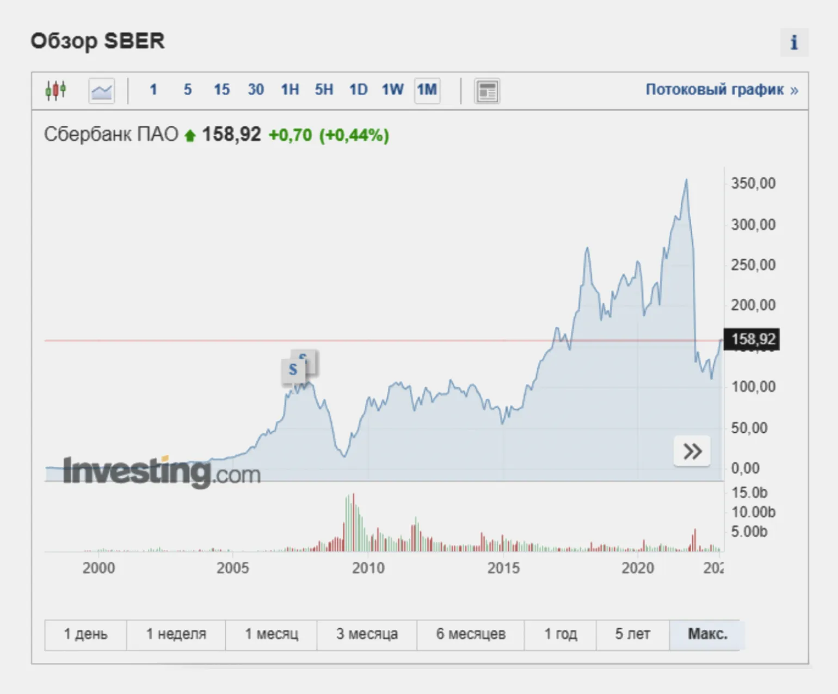Switch to candlestick chart type
This screenshot has width=838, height=694.
pos(56,90)
